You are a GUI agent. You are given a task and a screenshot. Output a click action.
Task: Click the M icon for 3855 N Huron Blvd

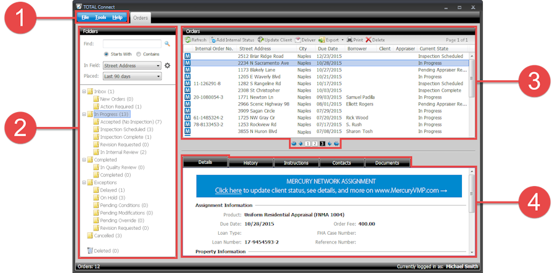187,131
